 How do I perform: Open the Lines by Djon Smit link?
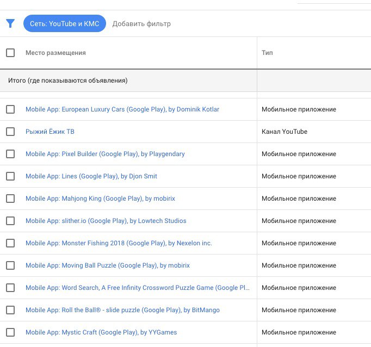coord(91,176)
